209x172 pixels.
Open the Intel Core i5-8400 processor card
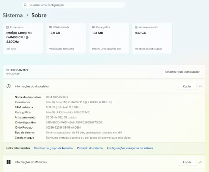pos(23,38)
